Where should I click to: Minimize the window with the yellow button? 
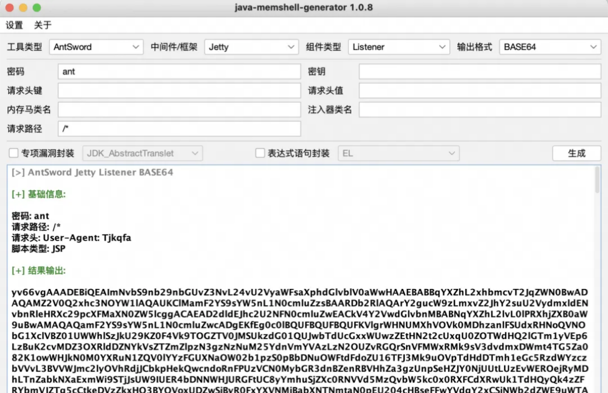(x=23, y=8)
